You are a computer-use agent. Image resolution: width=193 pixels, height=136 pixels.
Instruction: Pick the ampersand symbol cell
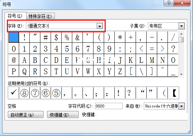[x=78, y=37]
